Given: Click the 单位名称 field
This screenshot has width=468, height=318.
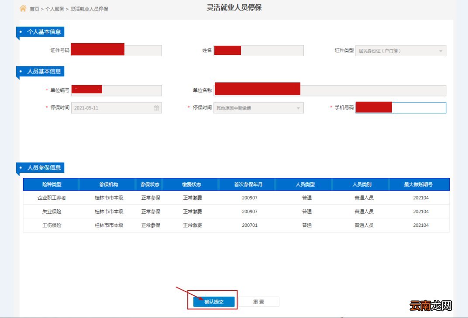Looking at the screenshot, I should [330, 91].
